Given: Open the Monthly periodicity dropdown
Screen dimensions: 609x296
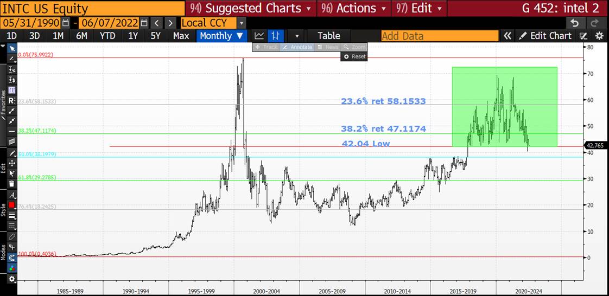Looking at the screenshot, I should click(222, 36).
